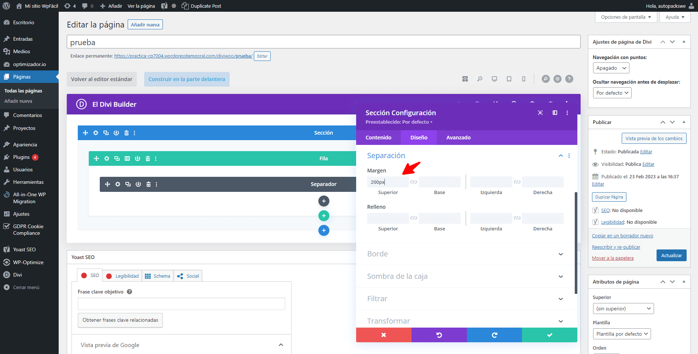698x354 pixels.
Task: Link margin Izquierda and Derecha values
Action: click(517, 182)
